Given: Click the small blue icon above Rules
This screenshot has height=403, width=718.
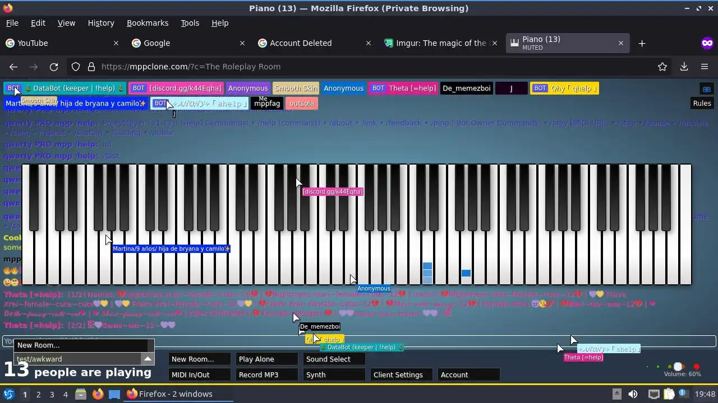Looking at the screenshot, I should click(706, 89).
